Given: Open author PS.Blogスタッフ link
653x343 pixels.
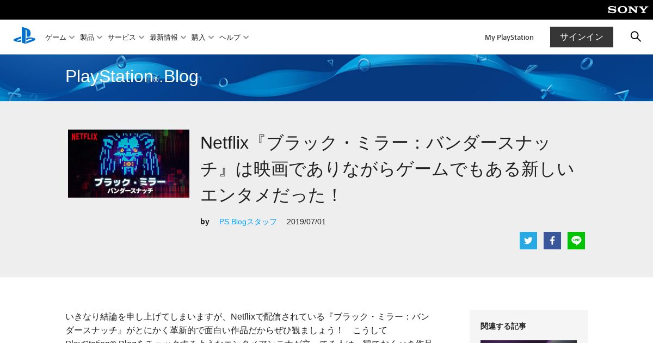Looking at the screenshot, I should point(248,222).
